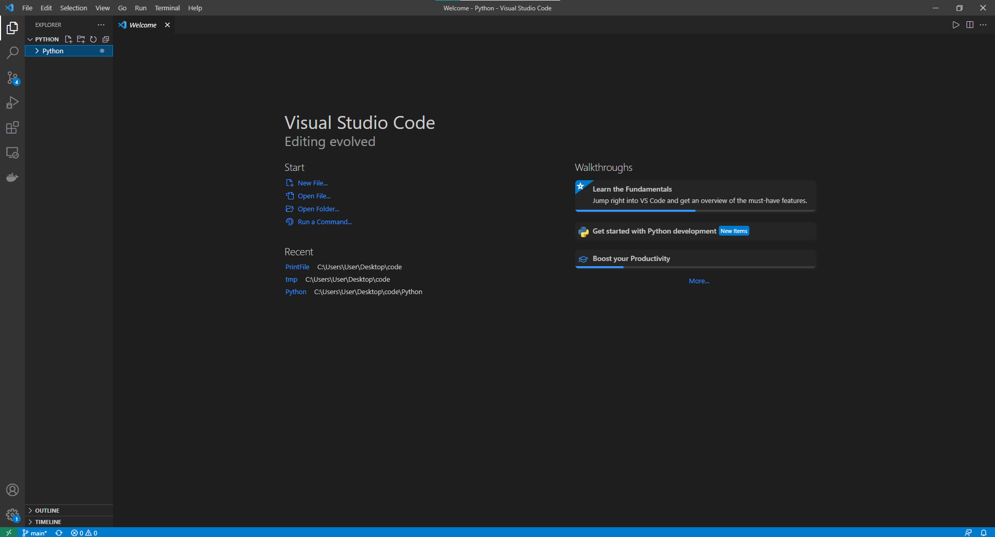Open the Search view in the activity bar
The height and width of the screenshot is (537, 995).
(x=12, y=52)
